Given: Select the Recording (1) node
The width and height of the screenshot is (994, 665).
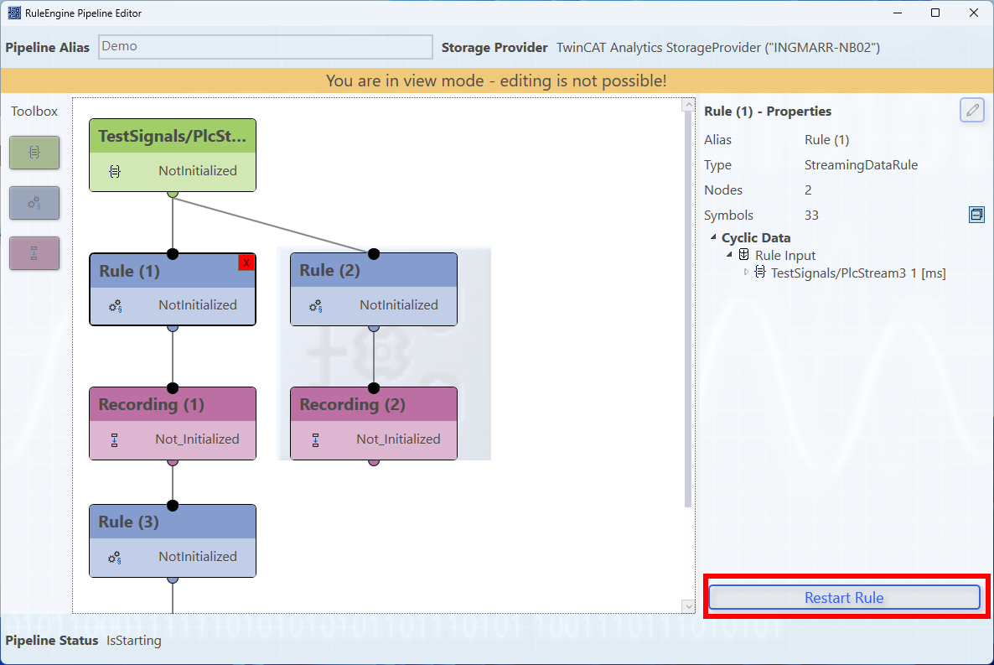Looking at the screenshot, I should (173, 423).
